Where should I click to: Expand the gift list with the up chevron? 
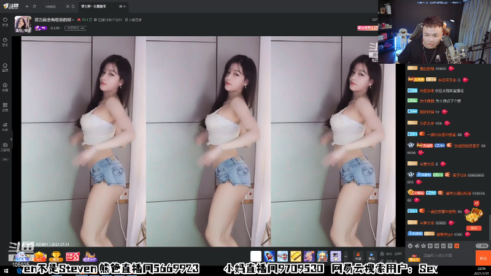coord(346,256)
